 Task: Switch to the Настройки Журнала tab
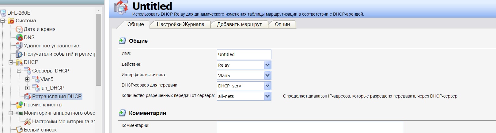180,24
